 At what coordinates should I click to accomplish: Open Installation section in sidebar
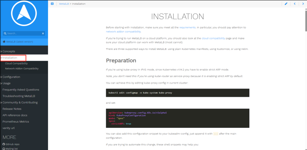coord(10,58)
